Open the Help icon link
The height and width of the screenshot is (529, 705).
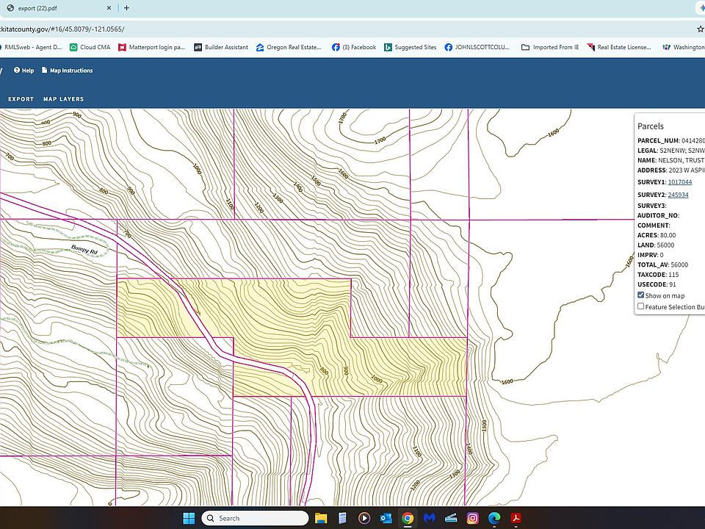[23, 71]
